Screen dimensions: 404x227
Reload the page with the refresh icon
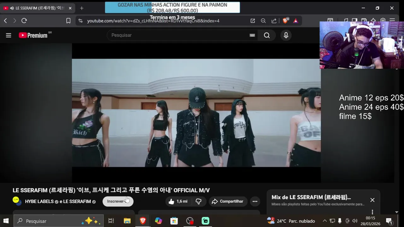pyautogui.click(x=24, y=21)
